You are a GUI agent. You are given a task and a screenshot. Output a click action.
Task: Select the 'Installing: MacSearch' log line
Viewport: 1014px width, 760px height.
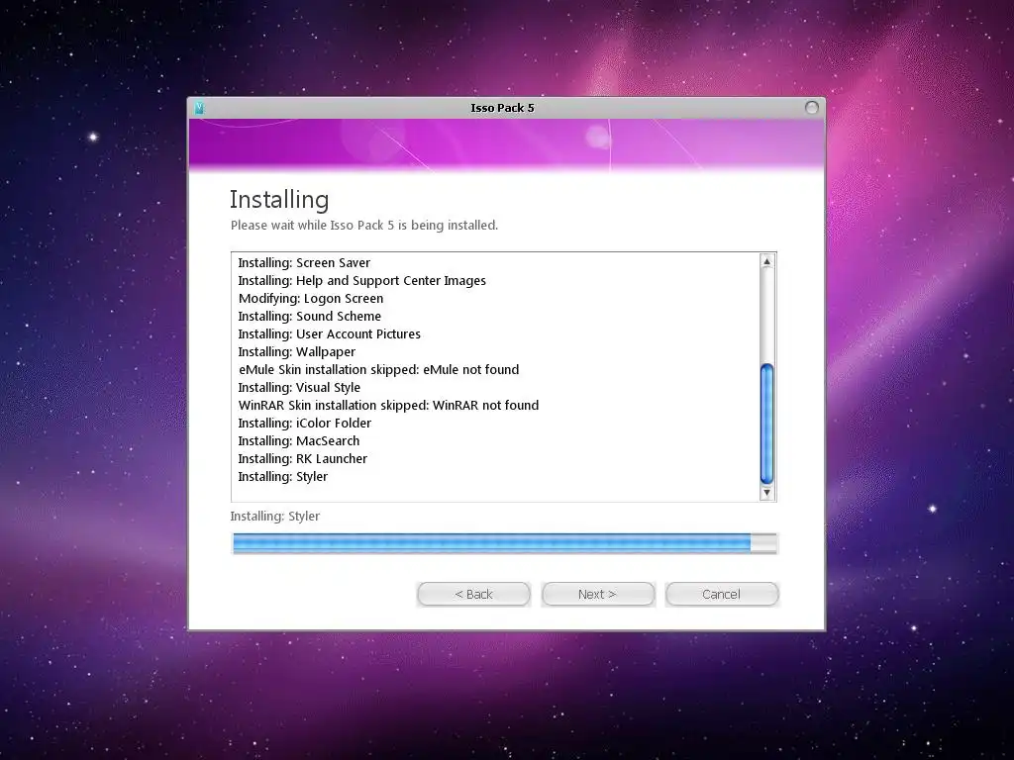(298, 440)
